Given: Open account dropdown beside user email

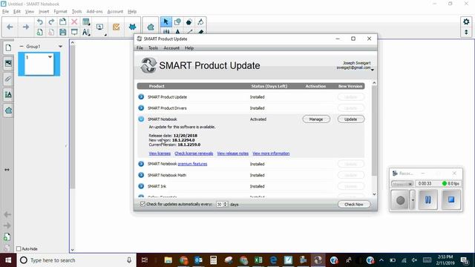Looking at the screenshot, I should [x=373, y=70].
